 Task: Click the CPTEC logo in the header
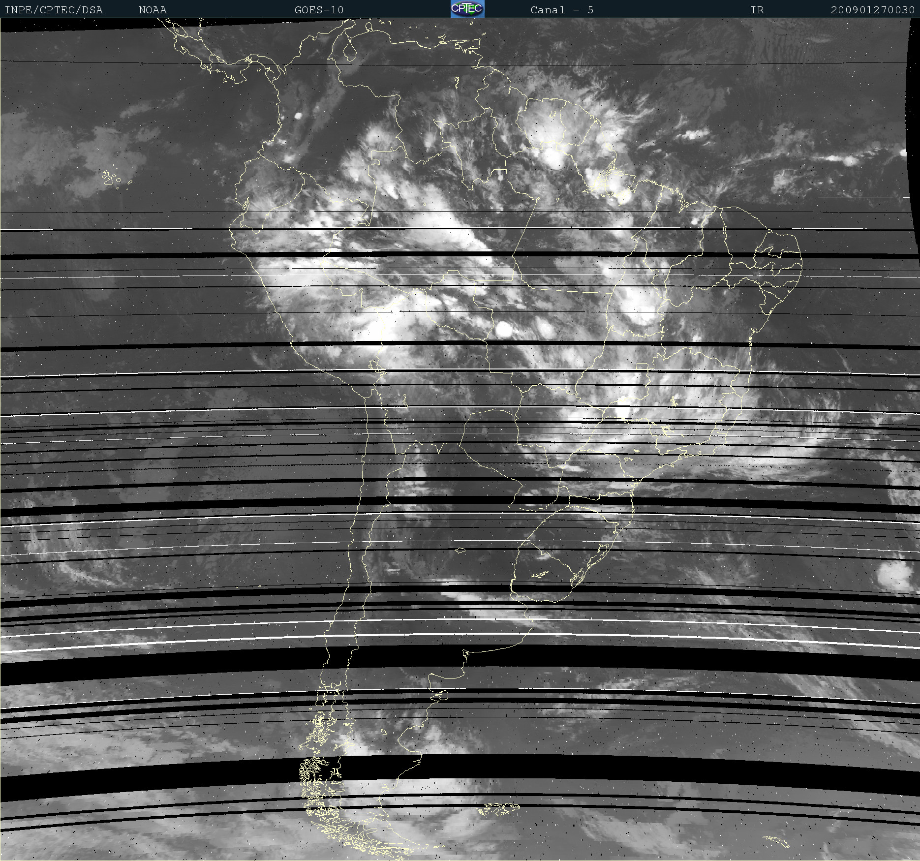coord(467,9)
